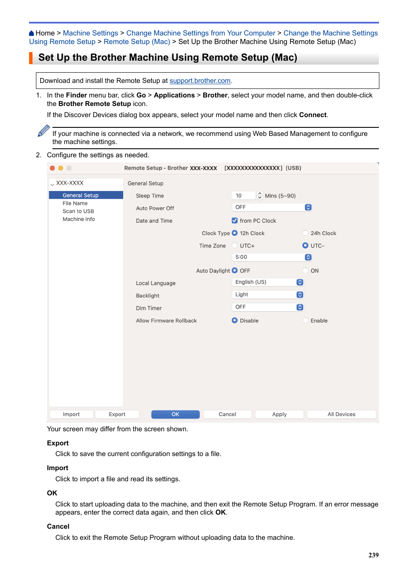Screen dimensions: 408x577
Task: Follow the Remote Setup (Mac) breadcrumb link
Action: point(137,42)
